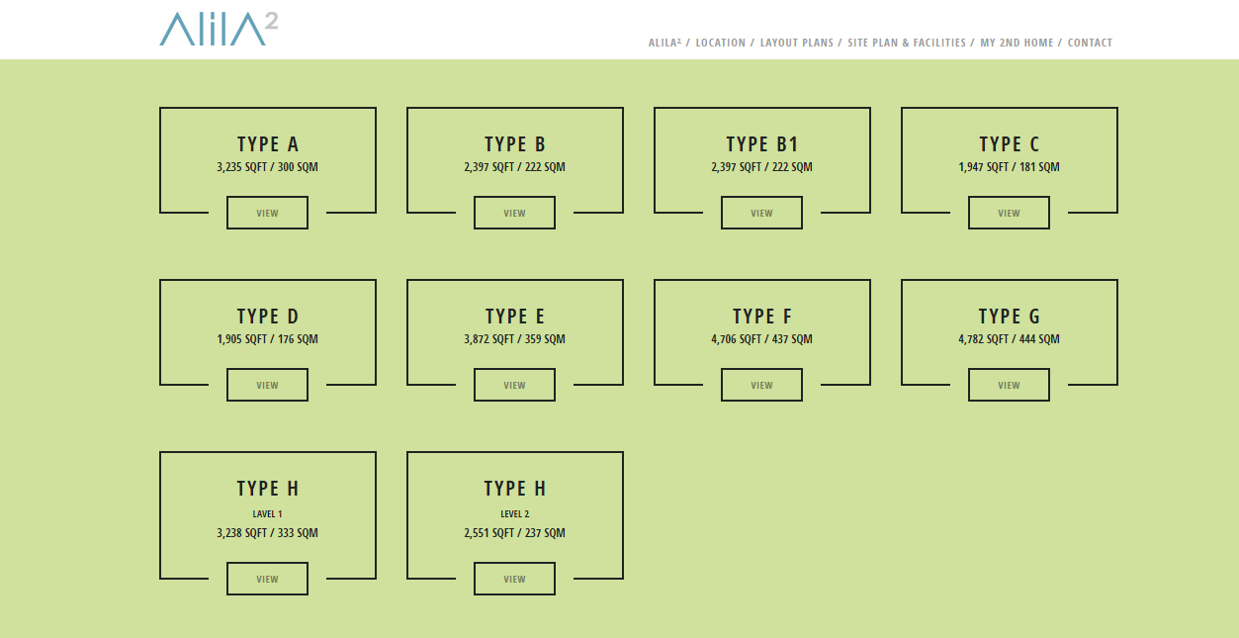Viewport: 1239px width, 638px height.
Task: View the Type B floor plan
Action: (x=514, y=213)
